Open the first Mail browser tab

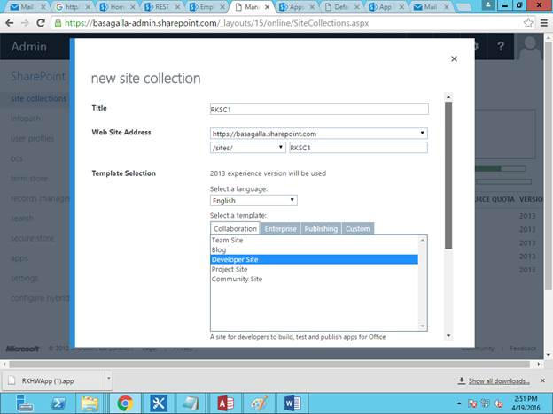click(x=27, y=7)
